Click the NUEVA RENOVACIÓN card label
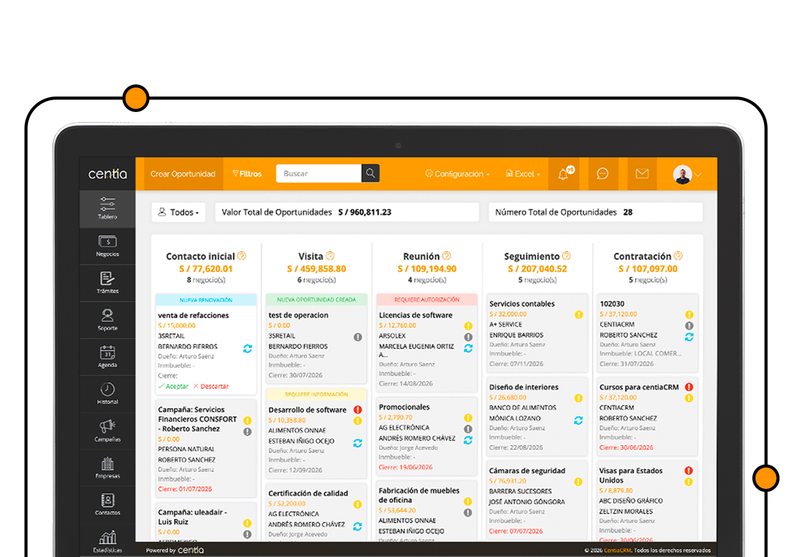 pos(206,300)
